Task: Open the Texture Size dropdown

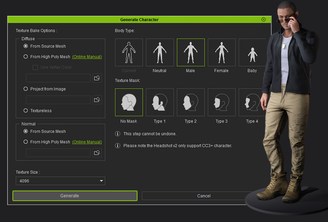Action: coord(60,181)
